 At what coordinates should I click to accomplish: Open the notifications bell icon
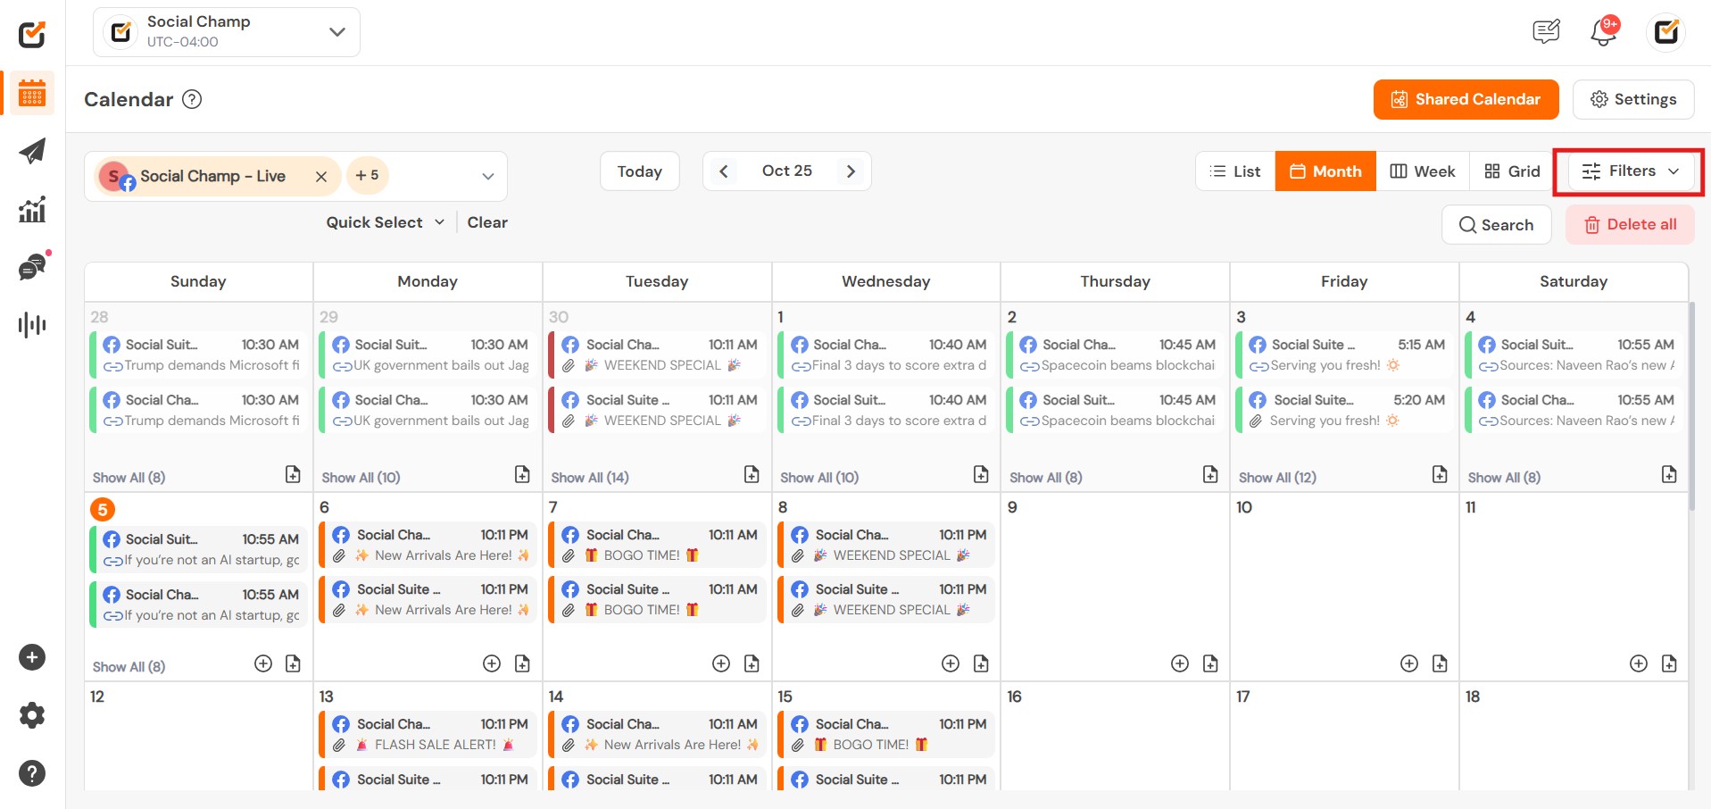click(1603, 33)
